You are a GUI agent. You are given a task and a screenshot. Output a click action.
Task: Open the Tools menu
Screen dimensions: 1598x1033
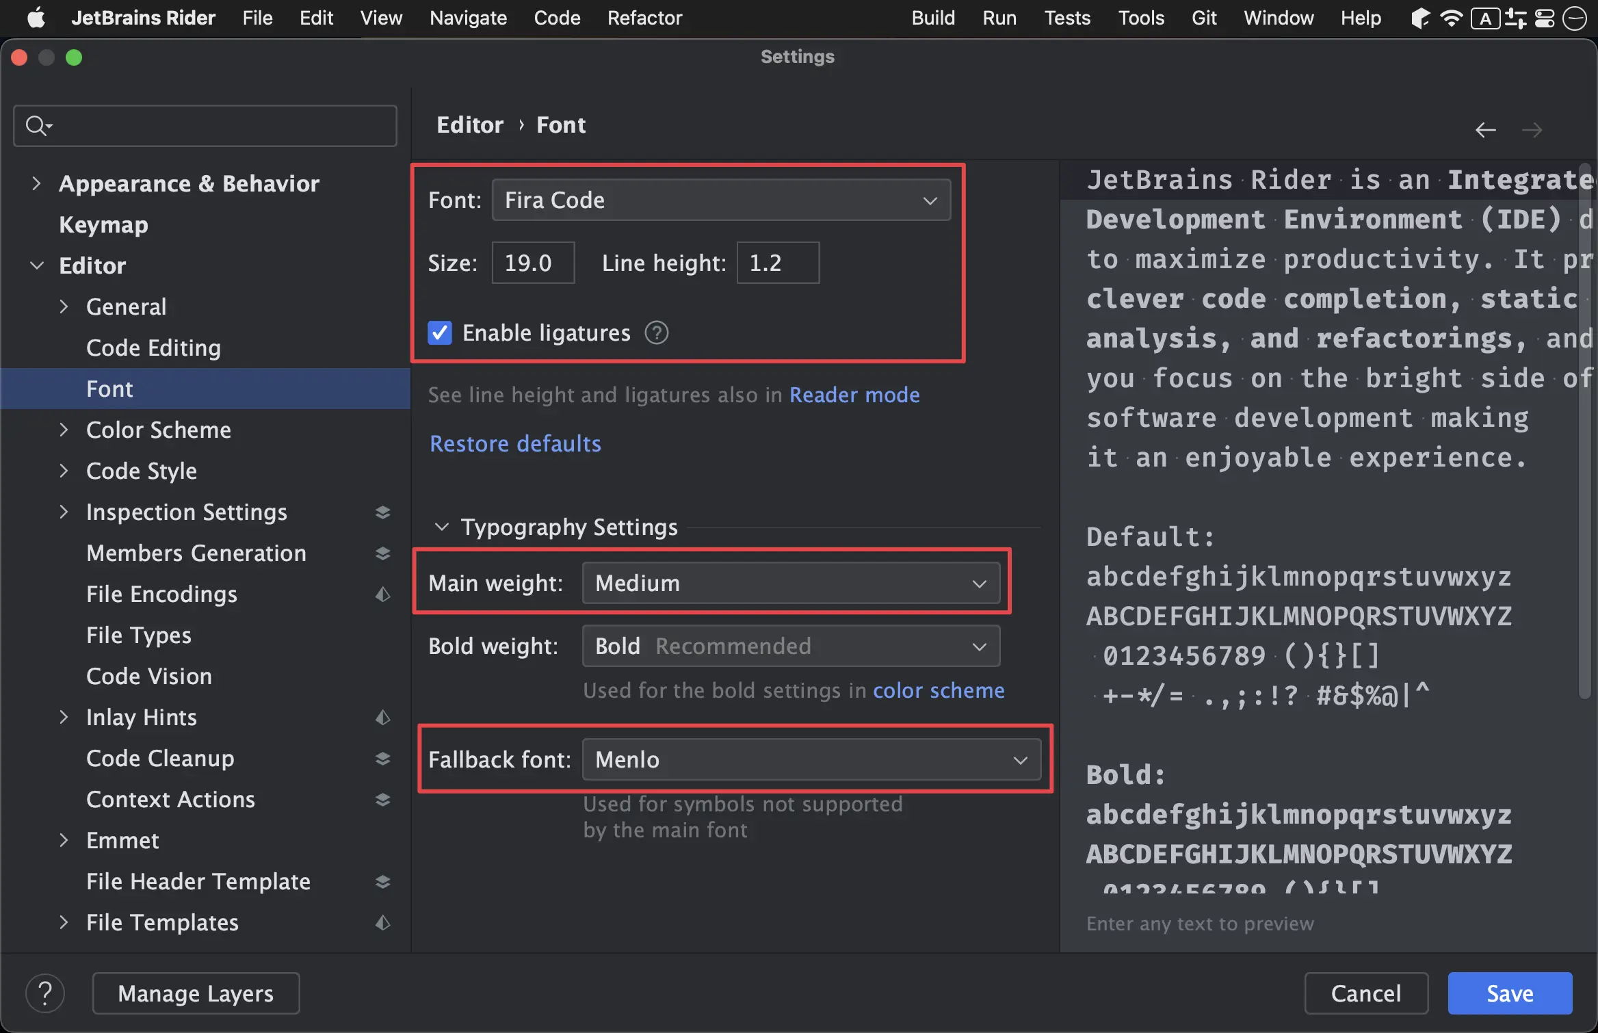[1141, 18]
